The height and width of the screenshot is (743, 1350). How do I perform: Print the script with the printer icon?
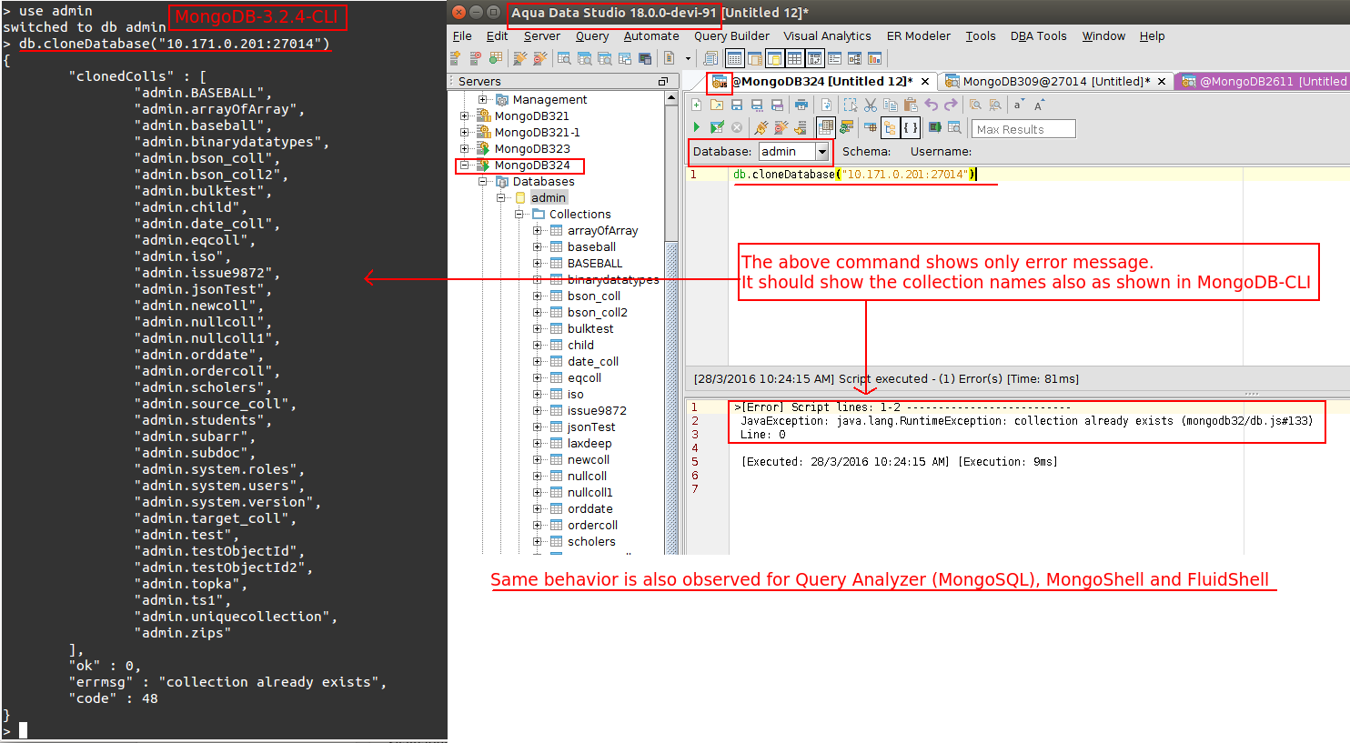pos(801,105)
